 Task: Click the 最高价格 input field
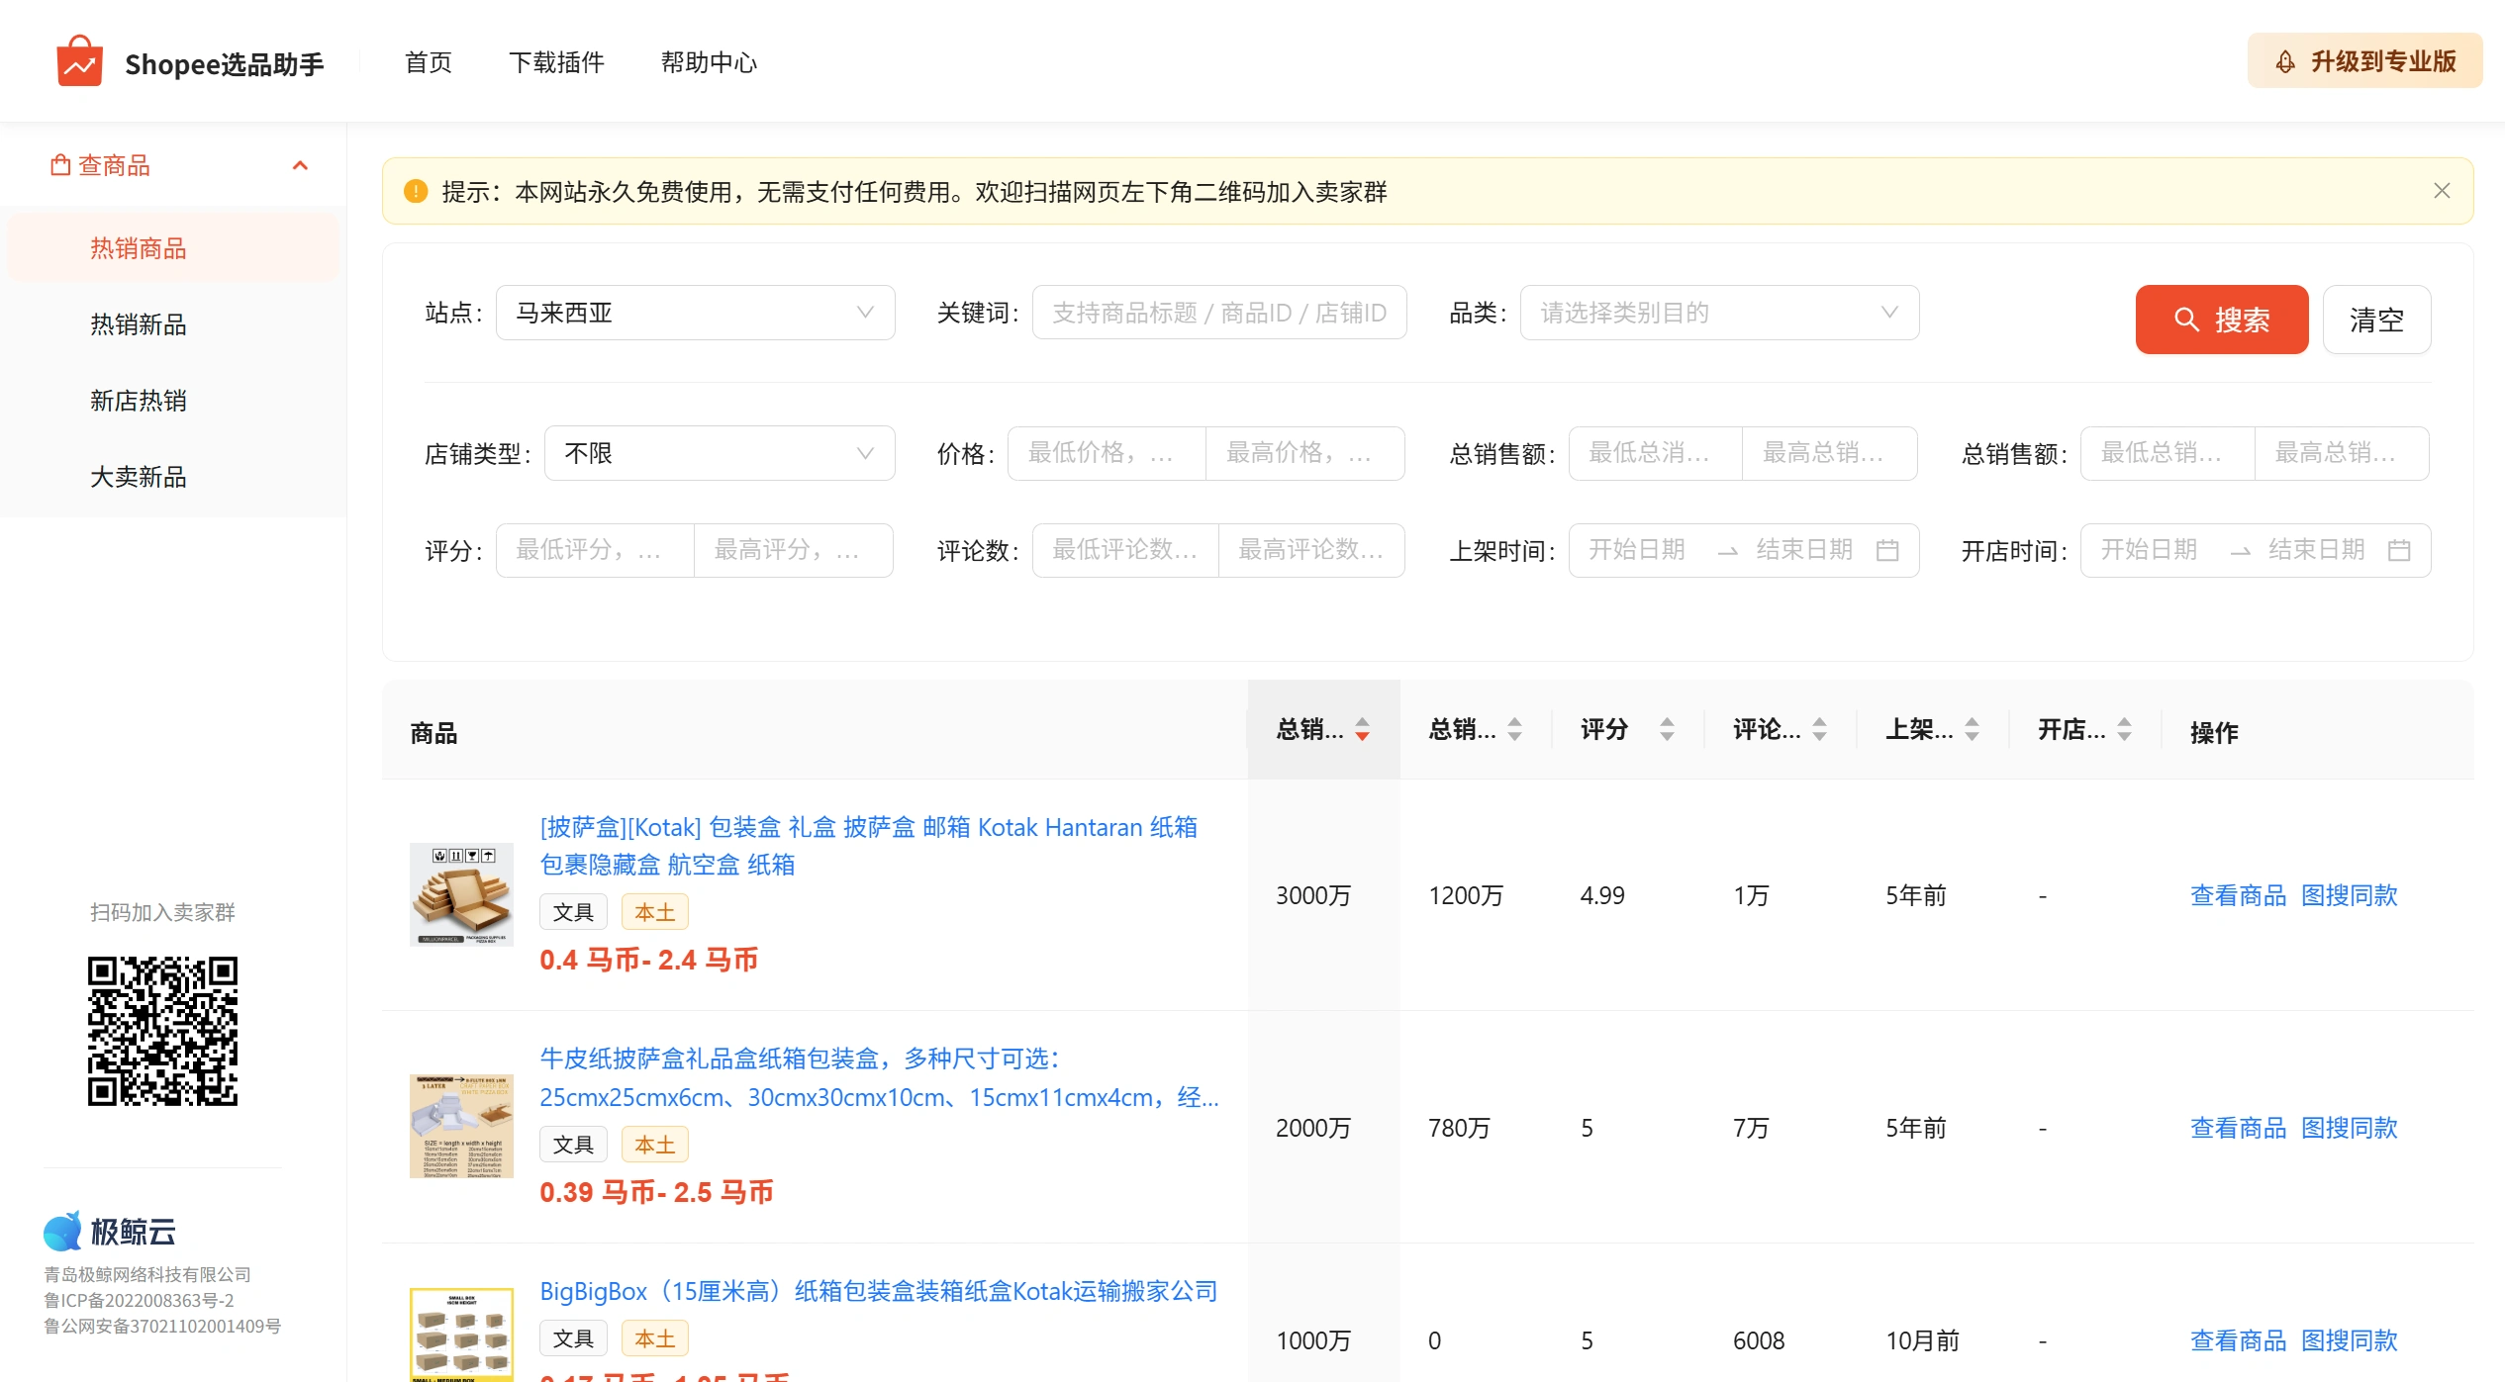pyautogui.click(x=1304, y=453)
